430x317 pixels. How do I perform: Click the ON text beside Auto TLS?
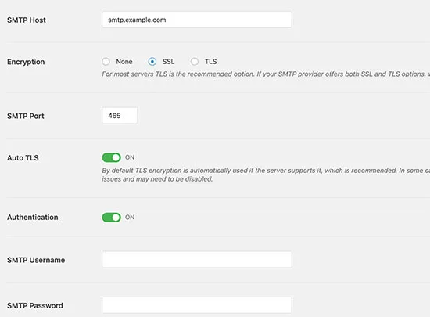coord(130,157)
